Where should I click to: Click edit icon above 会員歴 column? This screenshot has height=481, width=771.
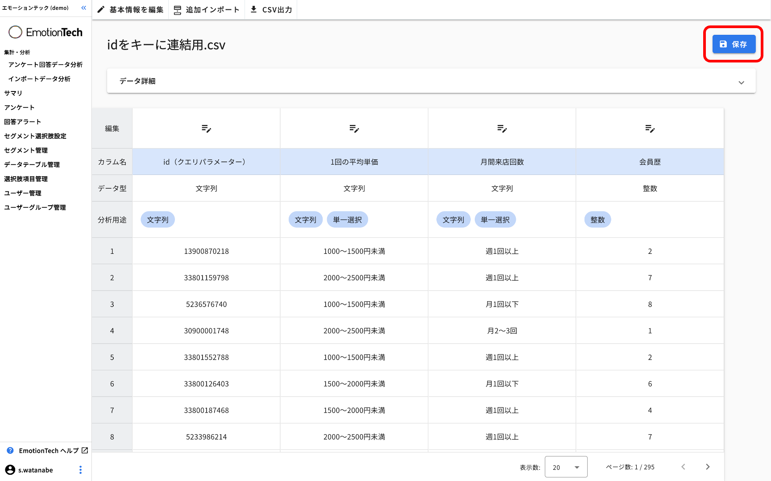click(x=650, y=129)
